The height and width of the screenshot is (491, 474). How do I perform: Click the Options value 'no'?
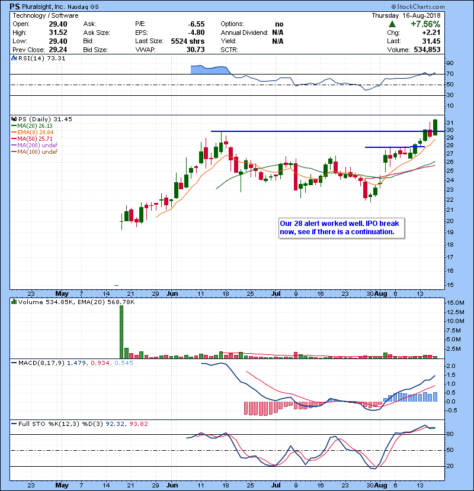click(279, 24)
